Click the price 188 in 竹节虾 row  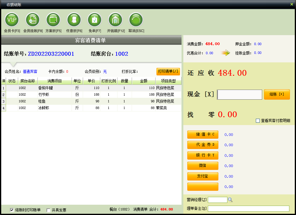[96, 94]
